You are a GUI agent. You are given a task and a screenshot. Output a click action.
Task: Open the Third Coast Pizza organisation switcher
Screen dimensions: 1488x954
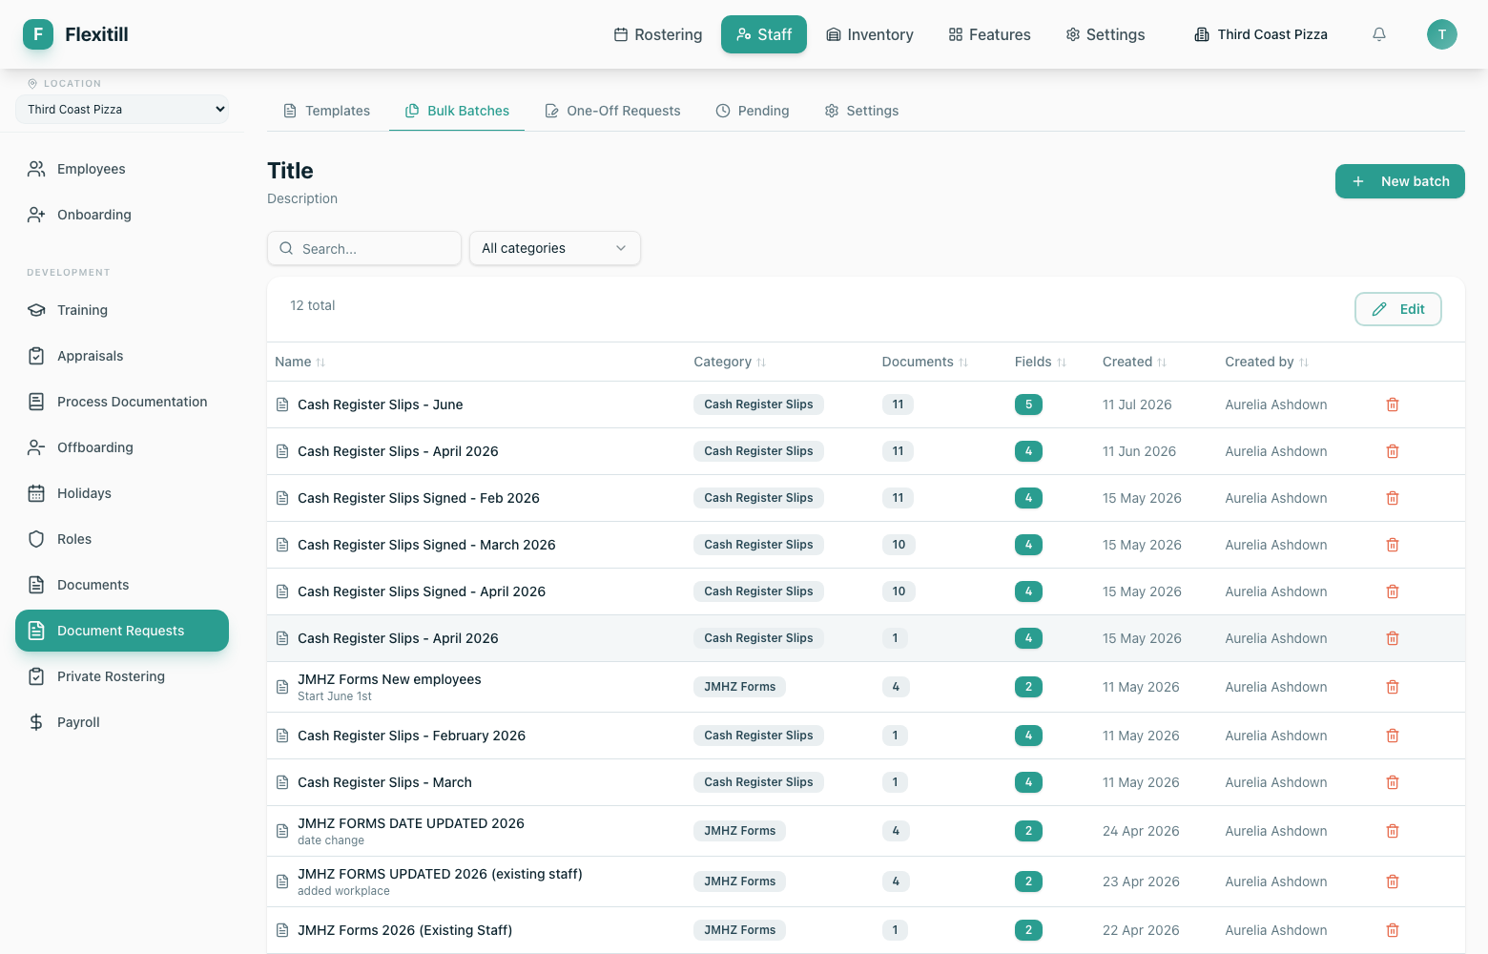pos(1261,34)
